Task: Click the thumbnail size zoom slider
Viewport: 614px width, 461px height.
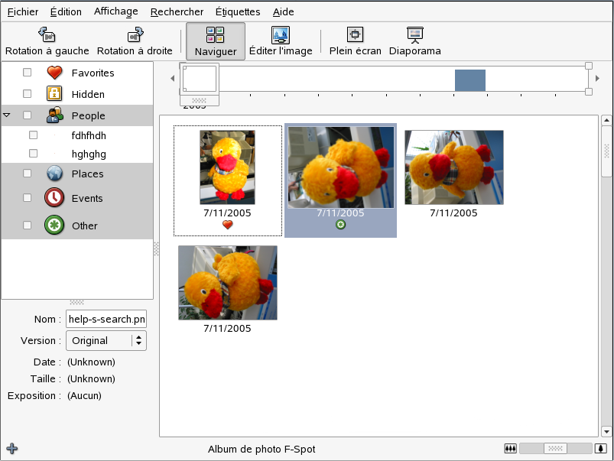Action: tap(555, 449)
